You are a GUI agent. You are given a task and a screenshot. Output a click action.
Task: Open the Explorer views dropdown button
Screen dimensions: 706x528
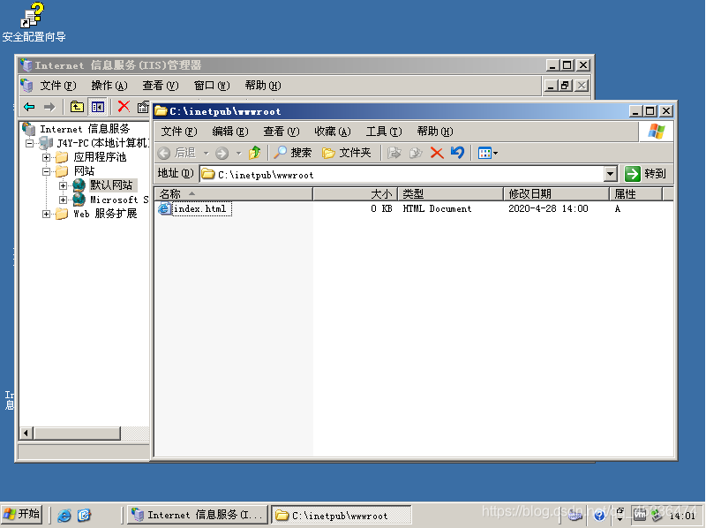[488, 153]
